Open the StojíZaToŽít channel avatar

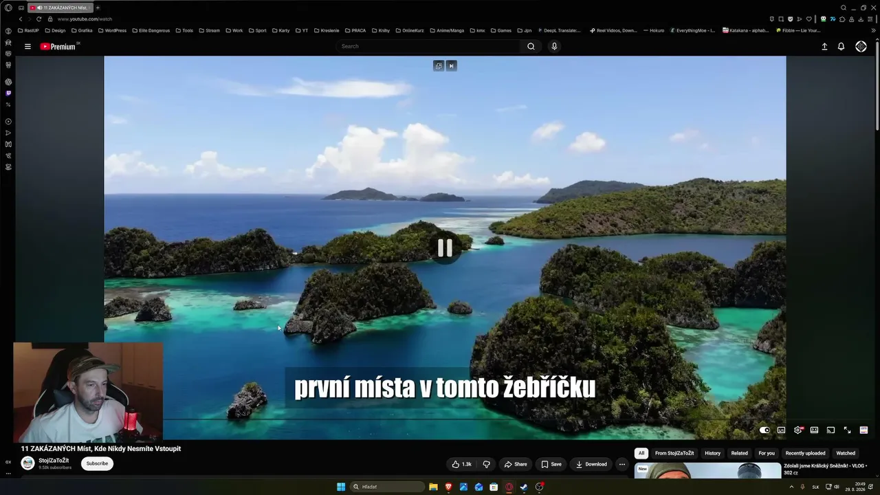tap(28, 463)
